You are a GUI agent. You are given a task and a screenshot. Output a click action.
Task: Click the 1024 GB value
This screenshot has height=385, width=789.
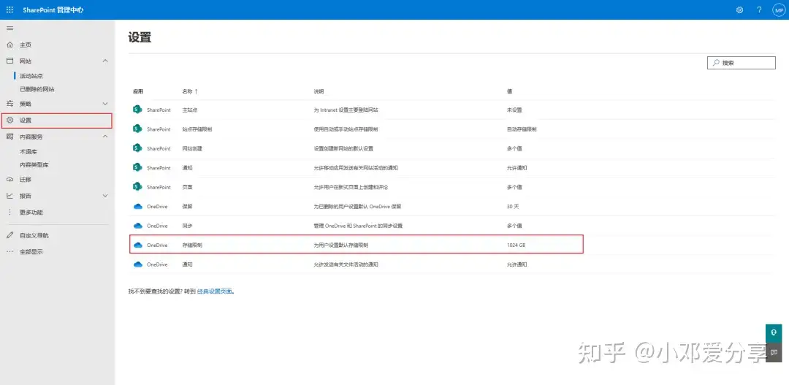pos(517,245)
